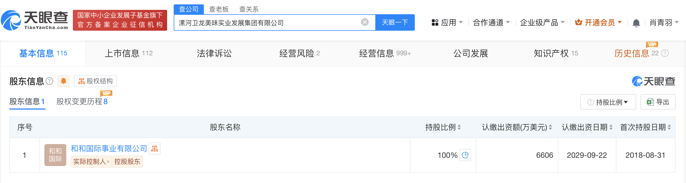This screenshot has width=686, height=183.
Task: Click the TianYanCha logo to go home
Action: pyautogui.click(x=35, y=20)
